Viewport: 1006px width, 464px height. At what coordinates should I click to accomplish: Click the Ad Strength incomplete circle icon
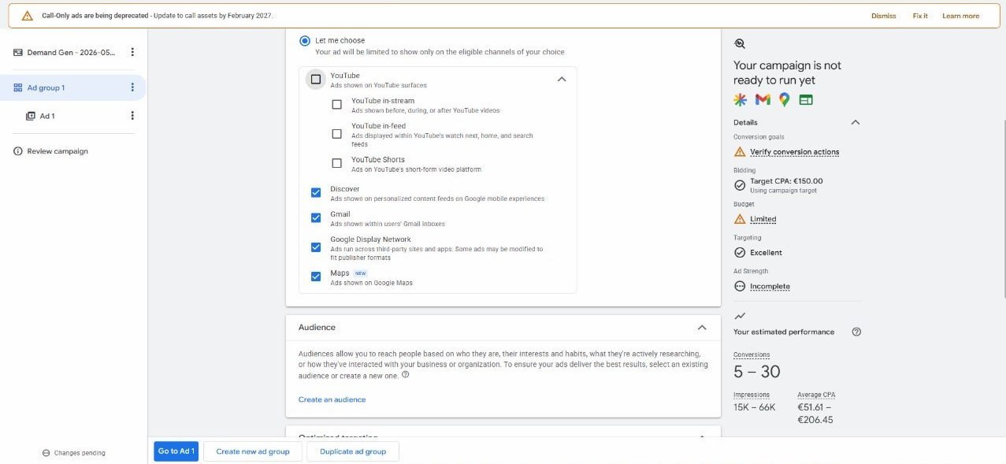click(x=740, y=287)
